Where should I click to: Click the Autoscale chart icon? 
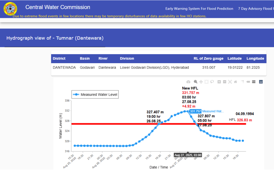coord(230,82)
